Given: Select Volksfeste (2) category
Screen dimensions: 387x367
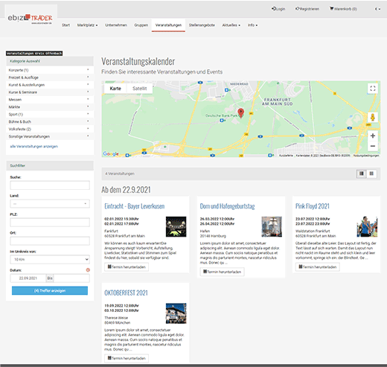Looking at the screenshot, I should click(x=50, y=129).
